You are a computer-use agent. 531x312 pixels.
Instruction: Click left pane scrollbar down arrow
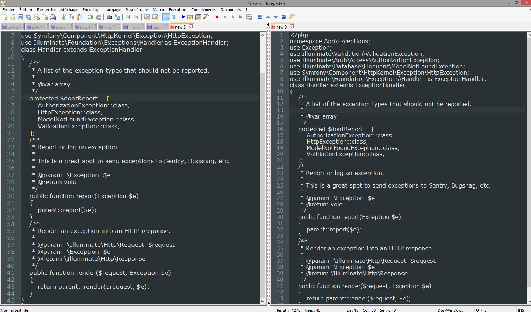(263, 301)
